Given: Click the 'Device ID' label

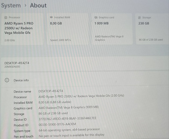Looking at the screenshot, I should [x=20, y=120].
